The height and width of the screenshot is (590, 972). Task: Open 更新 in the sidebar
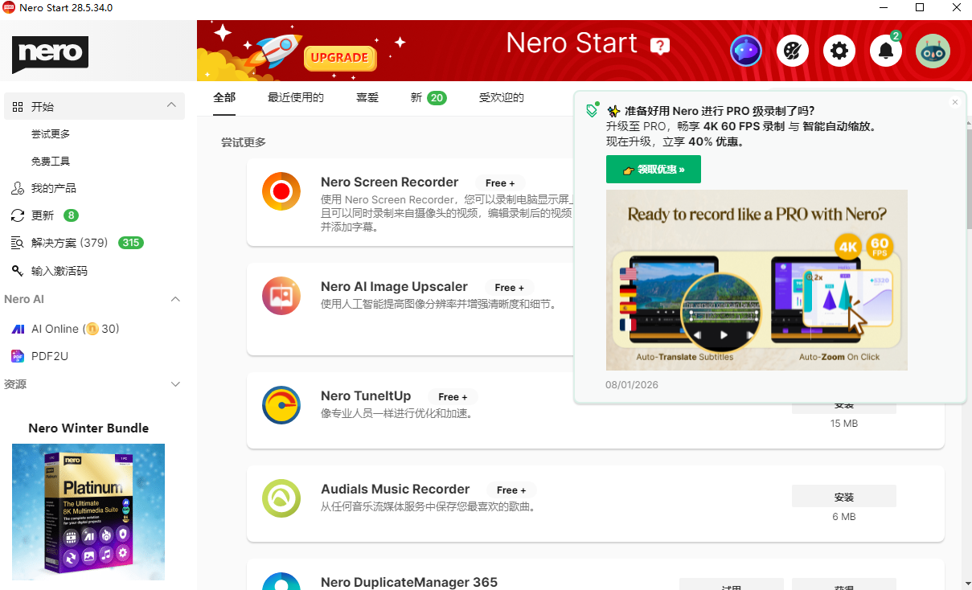pyautogui.click(x=43, y=215)
